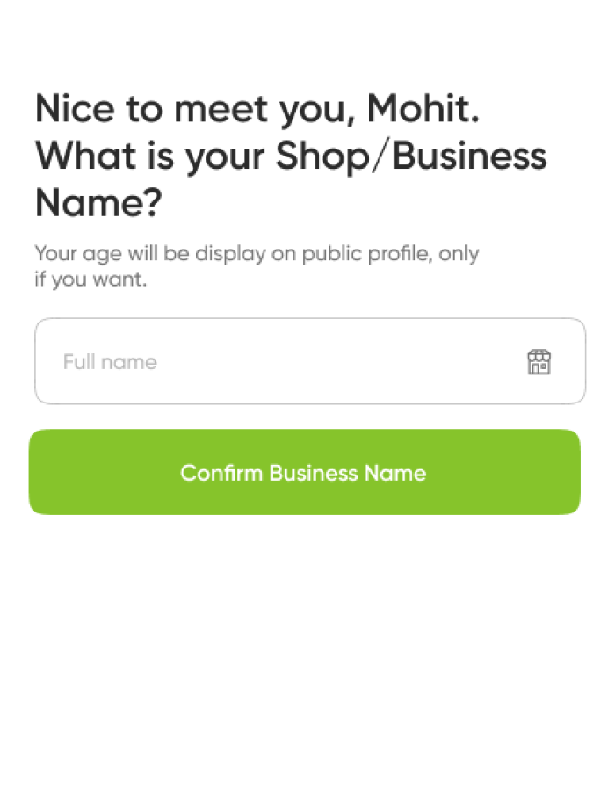Click the heading asking for Shop/Business Name
Image resolution: width=615 pixels, height=791 pixels.
pos(290,156)
